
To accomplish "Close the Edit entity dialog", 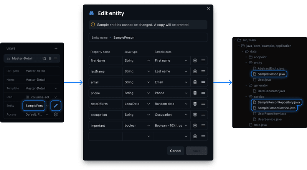I will click(x=208, y=8).
